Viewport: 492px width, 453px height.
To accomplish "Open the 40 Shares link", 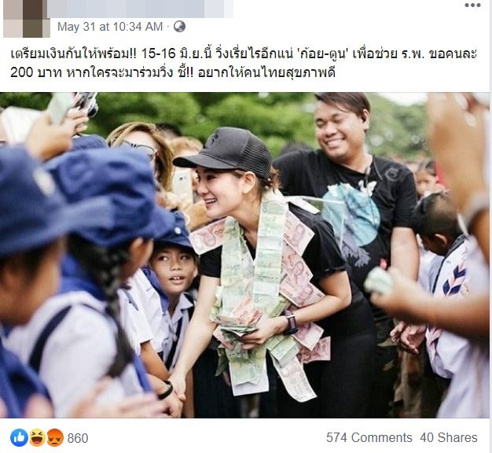I will coord(449,437).
